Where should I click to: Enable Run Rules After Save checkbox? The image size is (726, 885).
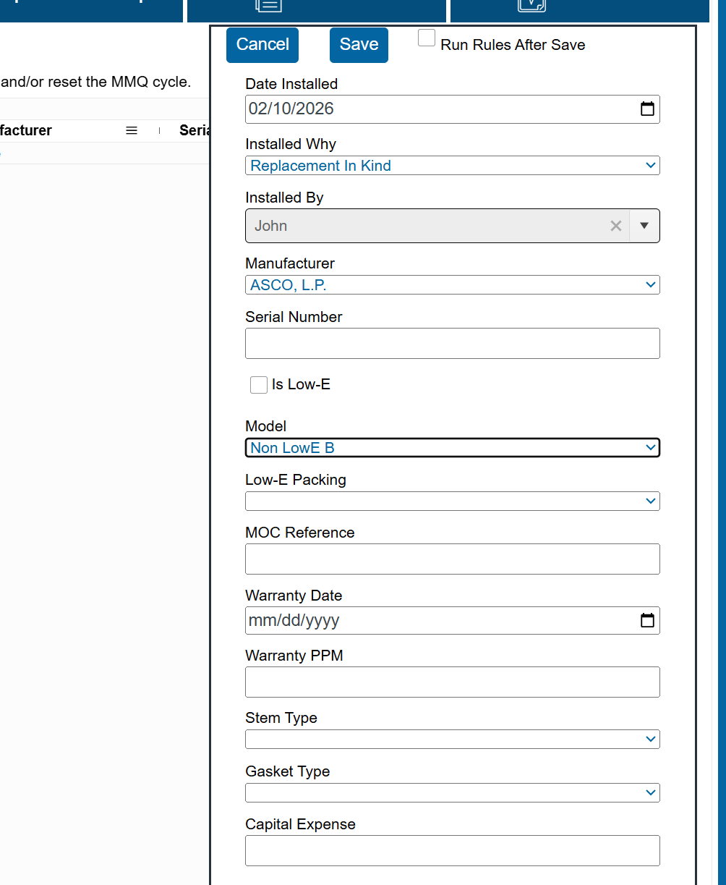point(427,38)
